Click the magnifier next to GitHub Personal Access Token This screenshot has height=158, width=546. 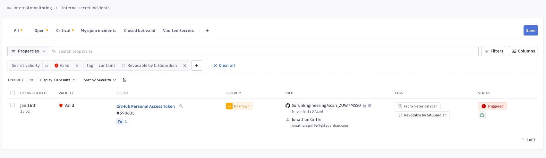[181, 106]
